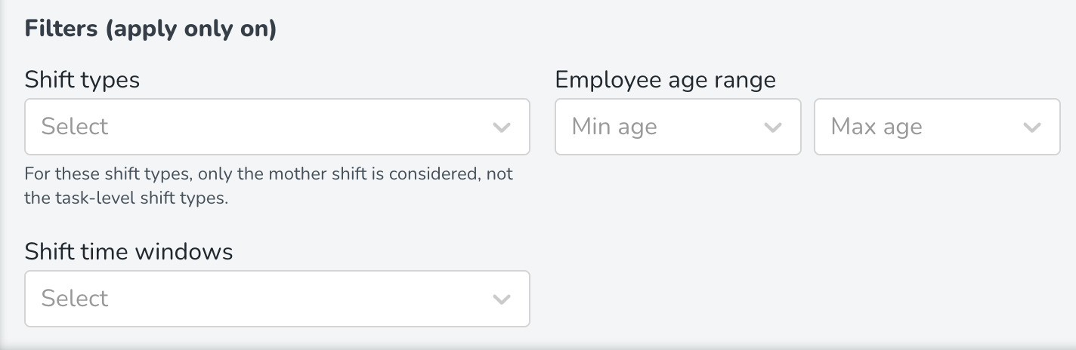Click the Max age placeholder text
The width and height of the screenshot is (1076, 350).
(x=876, y=127)
